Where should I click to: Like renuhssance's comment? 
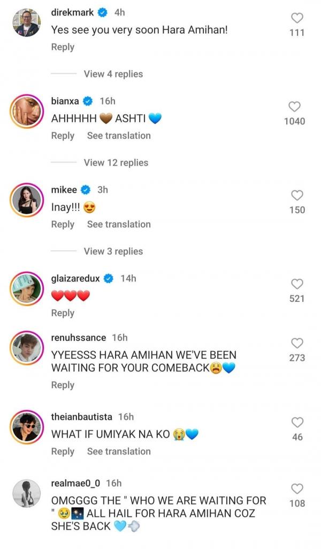tap(296, 343)
